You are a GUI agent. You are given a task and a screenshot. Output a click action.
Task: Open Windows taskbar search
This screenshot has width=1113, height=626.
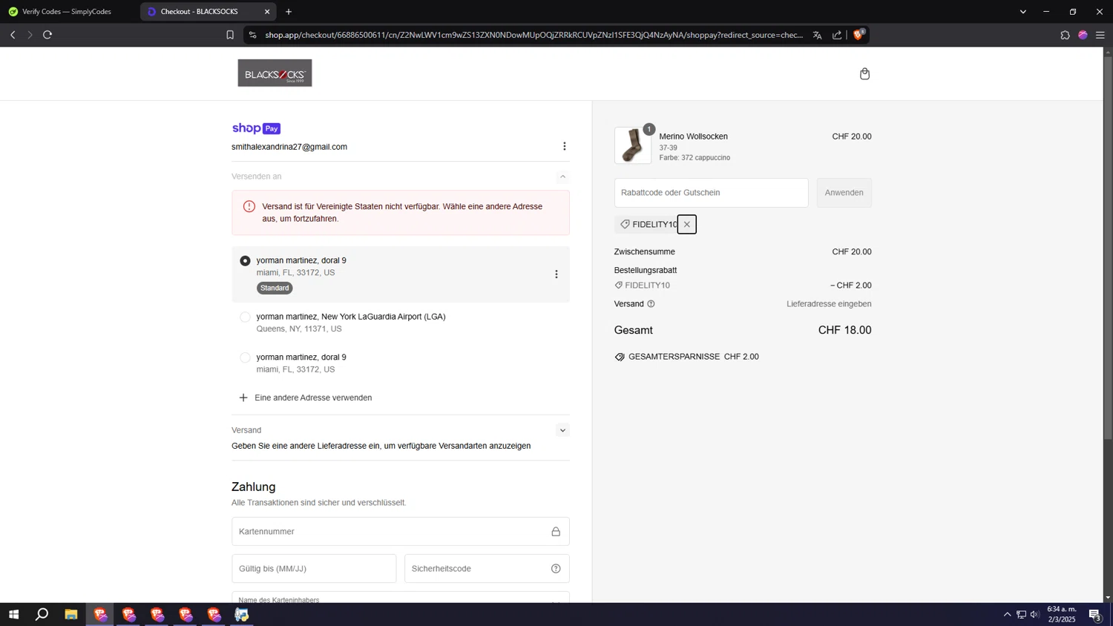pos(42,614)
